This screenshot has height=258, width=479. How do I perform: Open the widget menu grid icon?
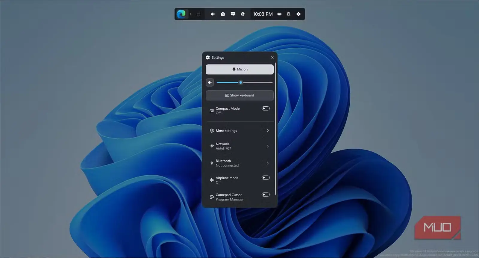pos(198,14)
